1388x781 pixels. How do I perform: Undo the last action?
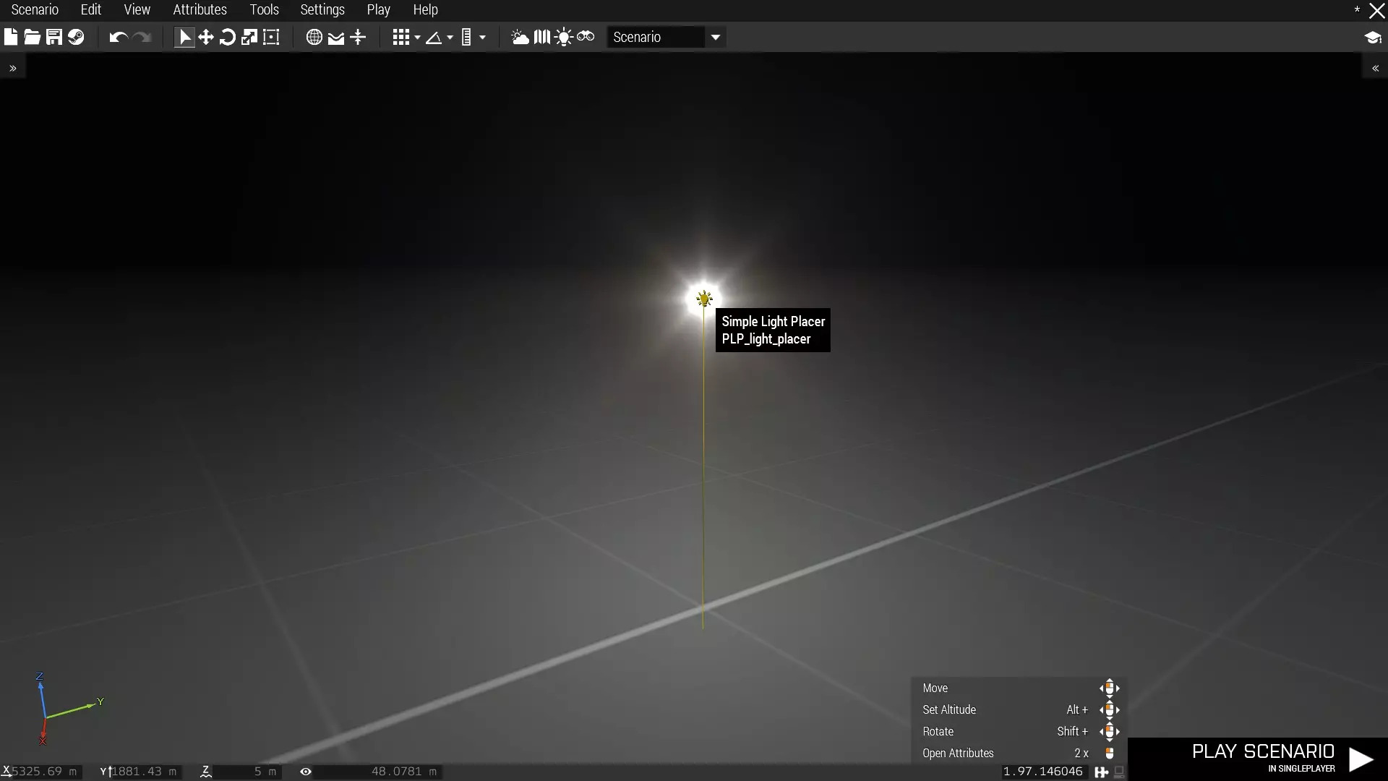(118, 38)
